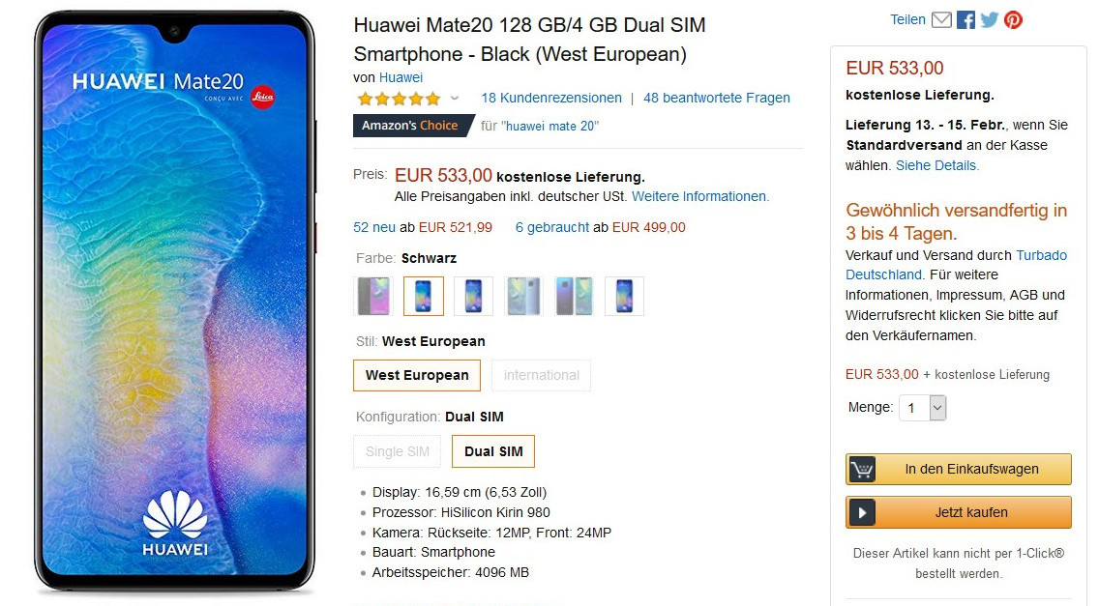Share on Twitter bird icon
Image resolution: width=1099 pixels, height=606 pixels.
pyautogui.click(x=990, y=19)
